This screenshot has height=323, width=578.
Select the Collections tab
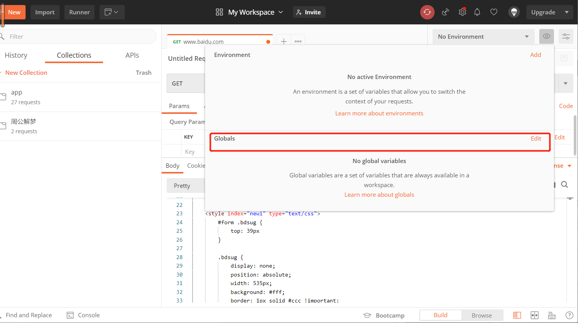(74, 55)
